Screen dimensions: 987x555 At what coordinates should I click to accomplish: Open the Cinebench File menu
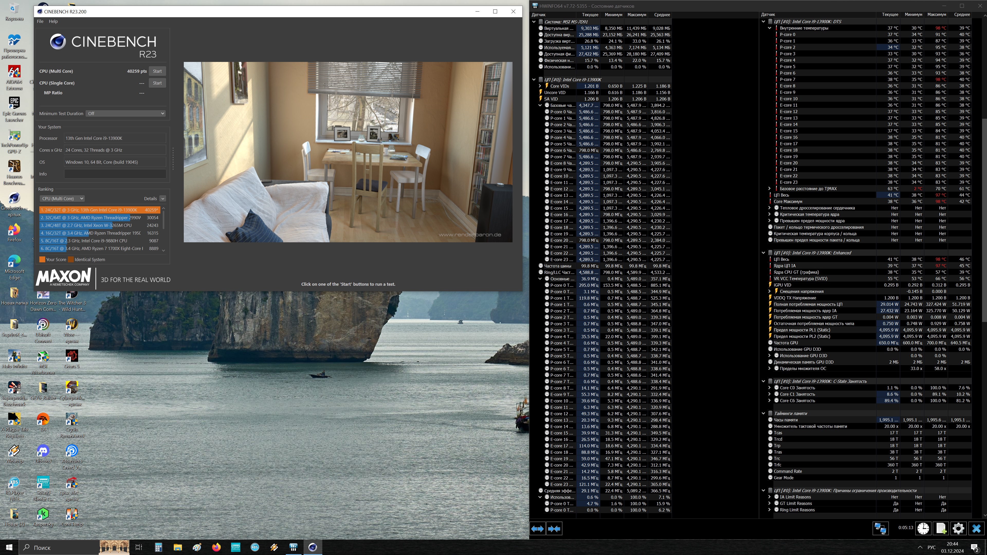(x=40, y=21)
